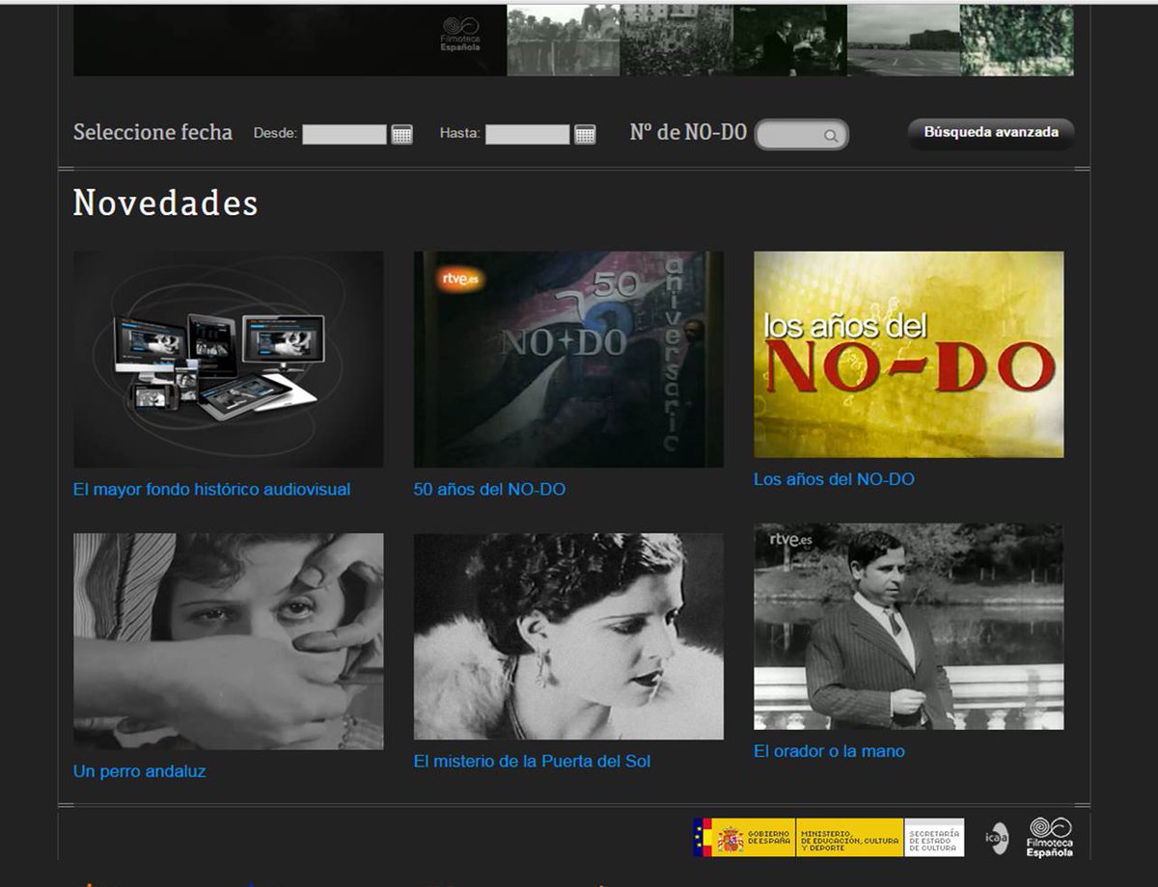Open link Un perro andaluz
This screenshot has width=1158, height=887.
(x=139, y=771)
